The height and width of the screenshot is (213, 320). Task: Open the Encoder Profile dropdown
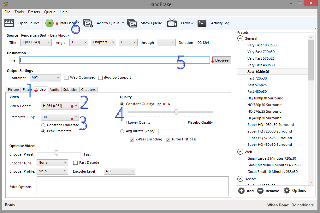click(52, 171)
